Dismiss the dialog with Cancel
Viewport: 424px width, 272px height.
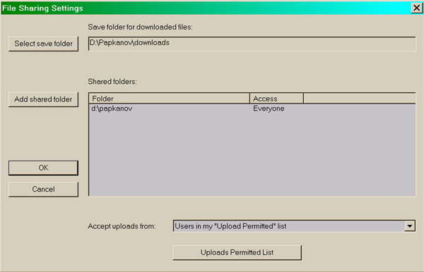43,190
